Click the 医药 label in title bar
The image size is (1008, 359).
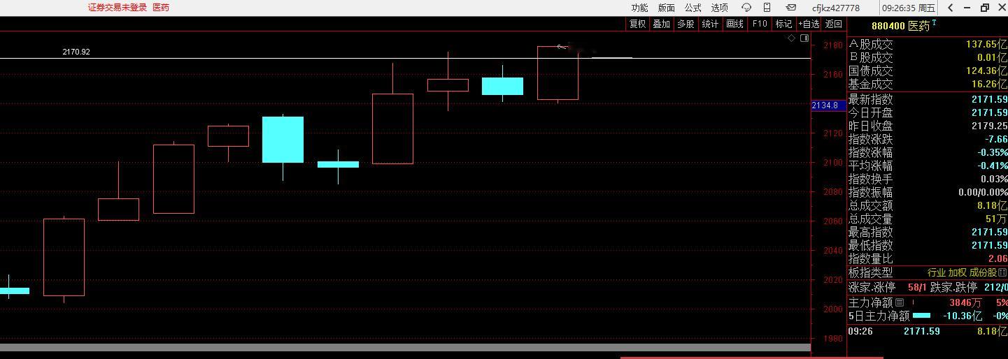pos(161,8)
